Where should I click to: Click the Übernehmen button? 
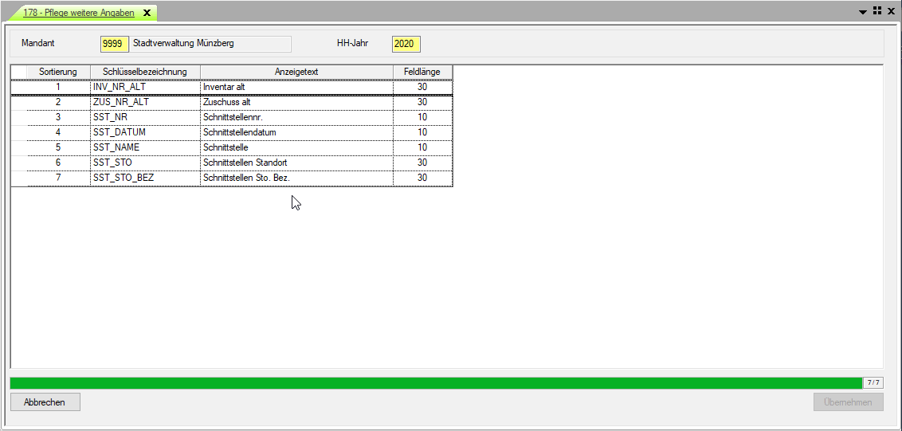click(x=848, y=402)
